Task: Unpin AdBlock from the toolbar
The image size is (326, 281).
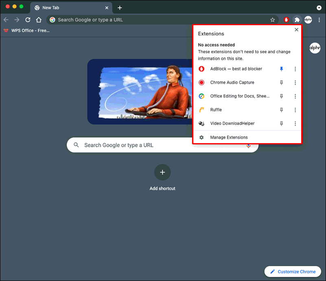Action: (x=281, y=69)
